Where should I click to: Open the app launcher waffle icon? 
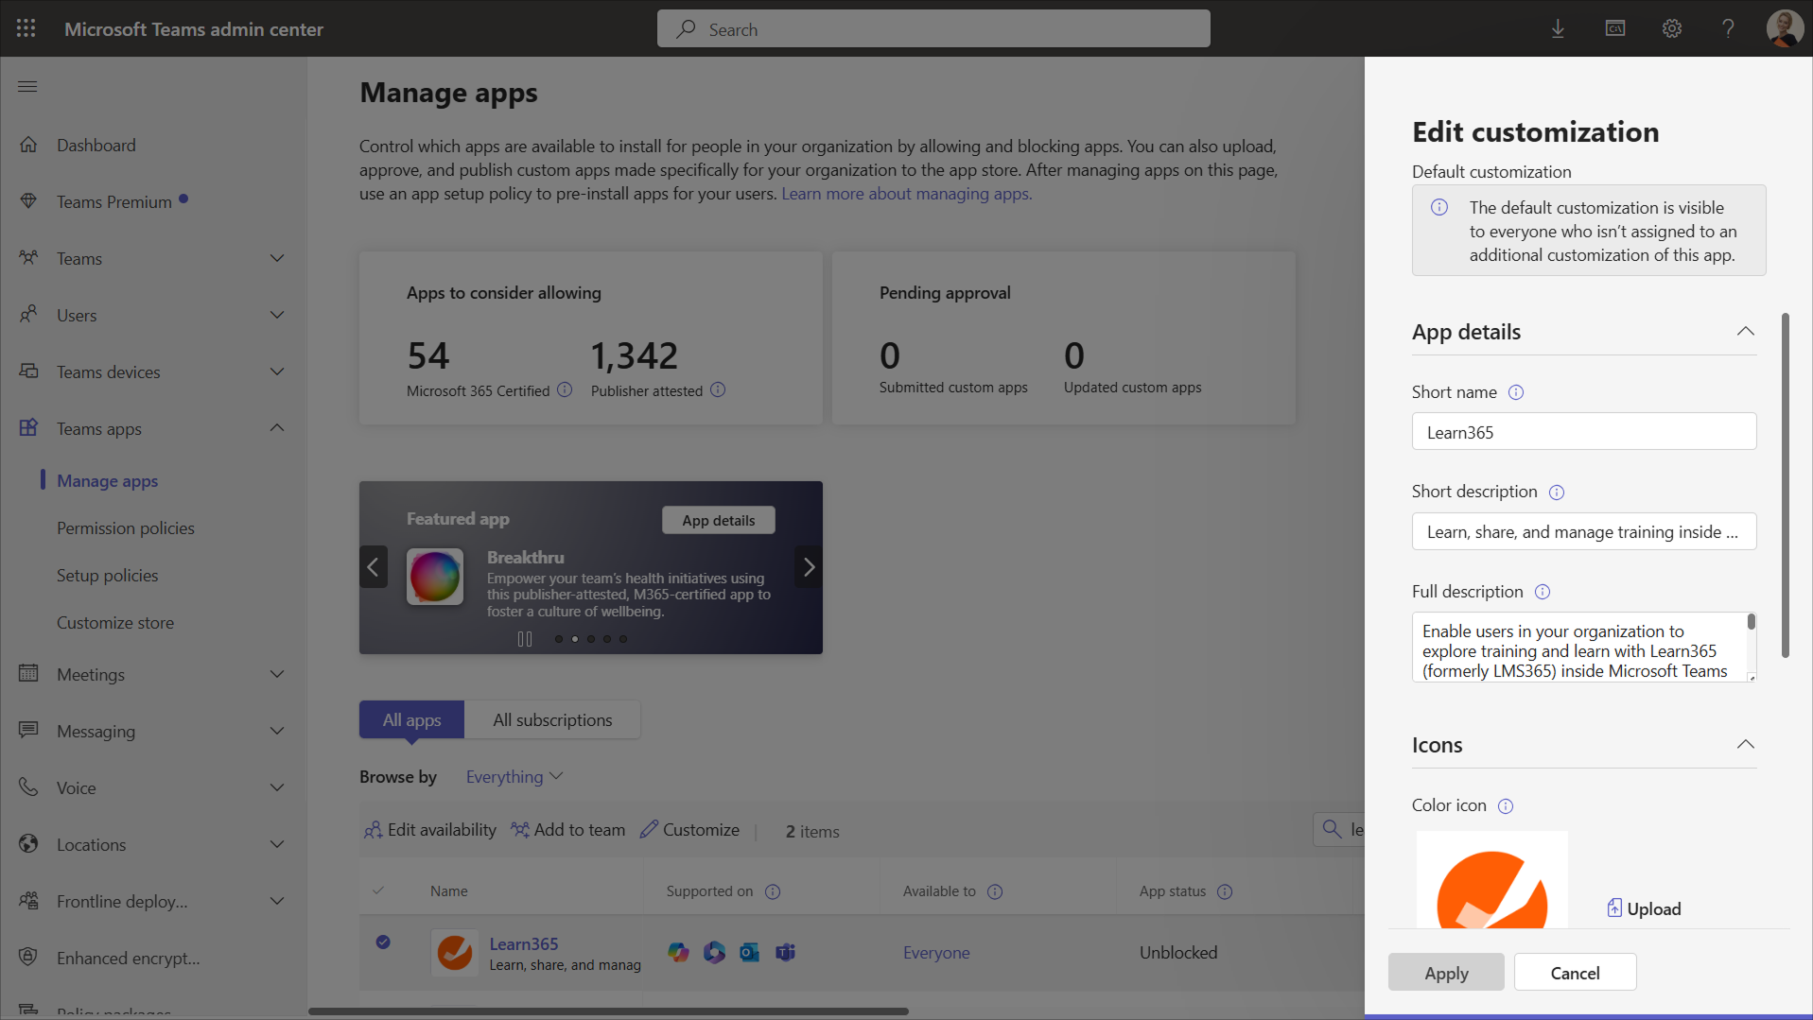[x=26, y=28]
